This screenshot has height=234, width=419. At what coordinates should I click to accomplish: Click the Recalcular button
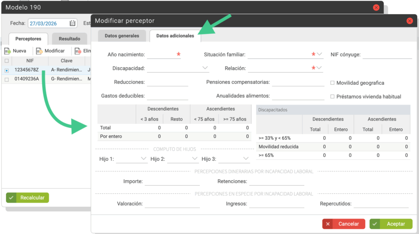point(27,198)
